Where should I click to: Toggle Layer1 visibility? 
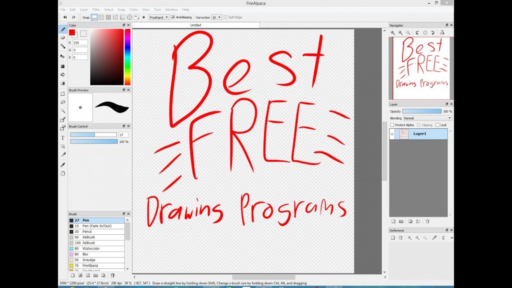pyautogui.click(x=392, y=133)
